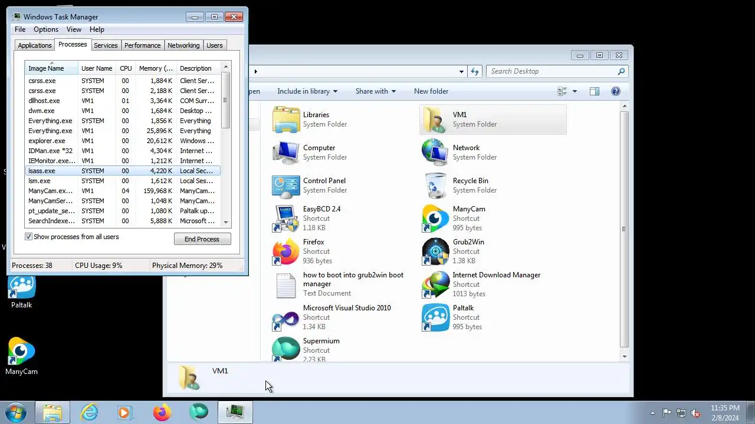Viewport: 755px width, 424px height.
Task: Select the VM1 system folder icon
Action: (436, 120)
